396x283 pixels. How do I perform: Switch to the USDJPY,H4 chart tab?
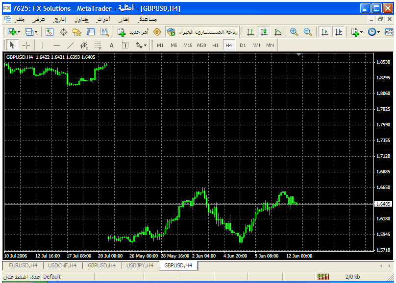pos(140,265)
